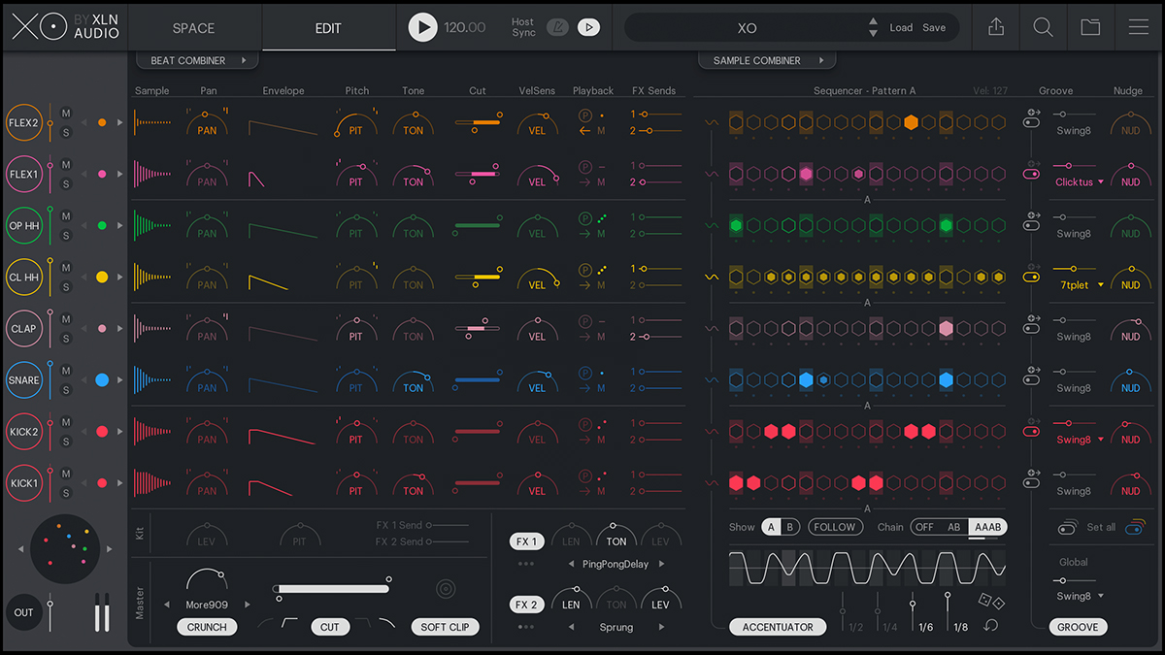Click the host sync play arrow icon
Image resolution: width=1165 pixels, height=655 pixels.
[588, 27]
